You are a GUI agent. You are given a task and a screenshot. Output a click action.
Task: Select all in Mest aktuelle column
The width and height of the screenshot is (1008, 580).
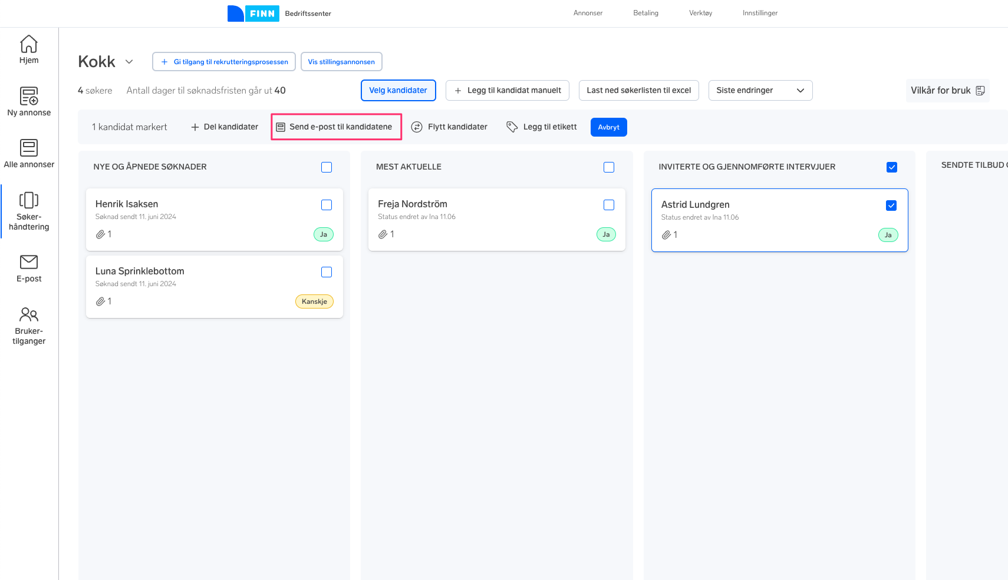click(x=609, y=167)
